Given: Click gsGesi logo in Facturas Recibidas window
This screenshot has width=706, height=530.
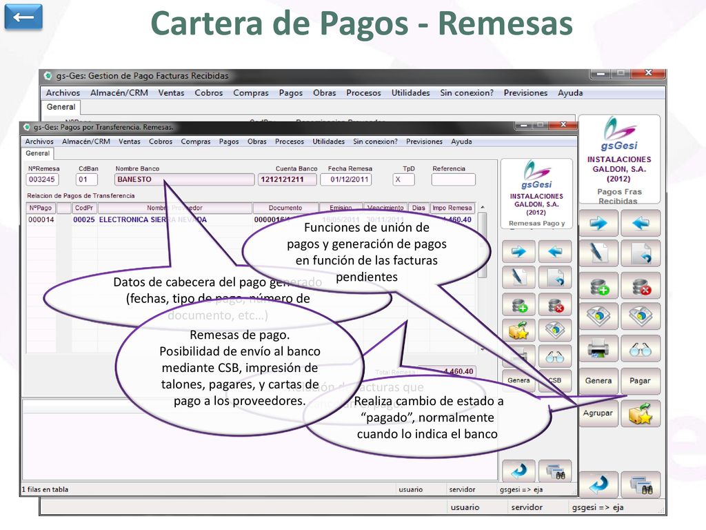Looking at the screenshot, I should point(620,134).
